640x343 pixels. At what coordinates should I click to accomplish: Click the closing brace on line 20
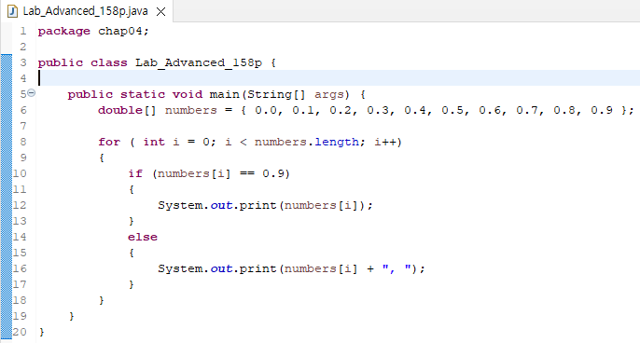pyautogui.click(x=42, y=332)
